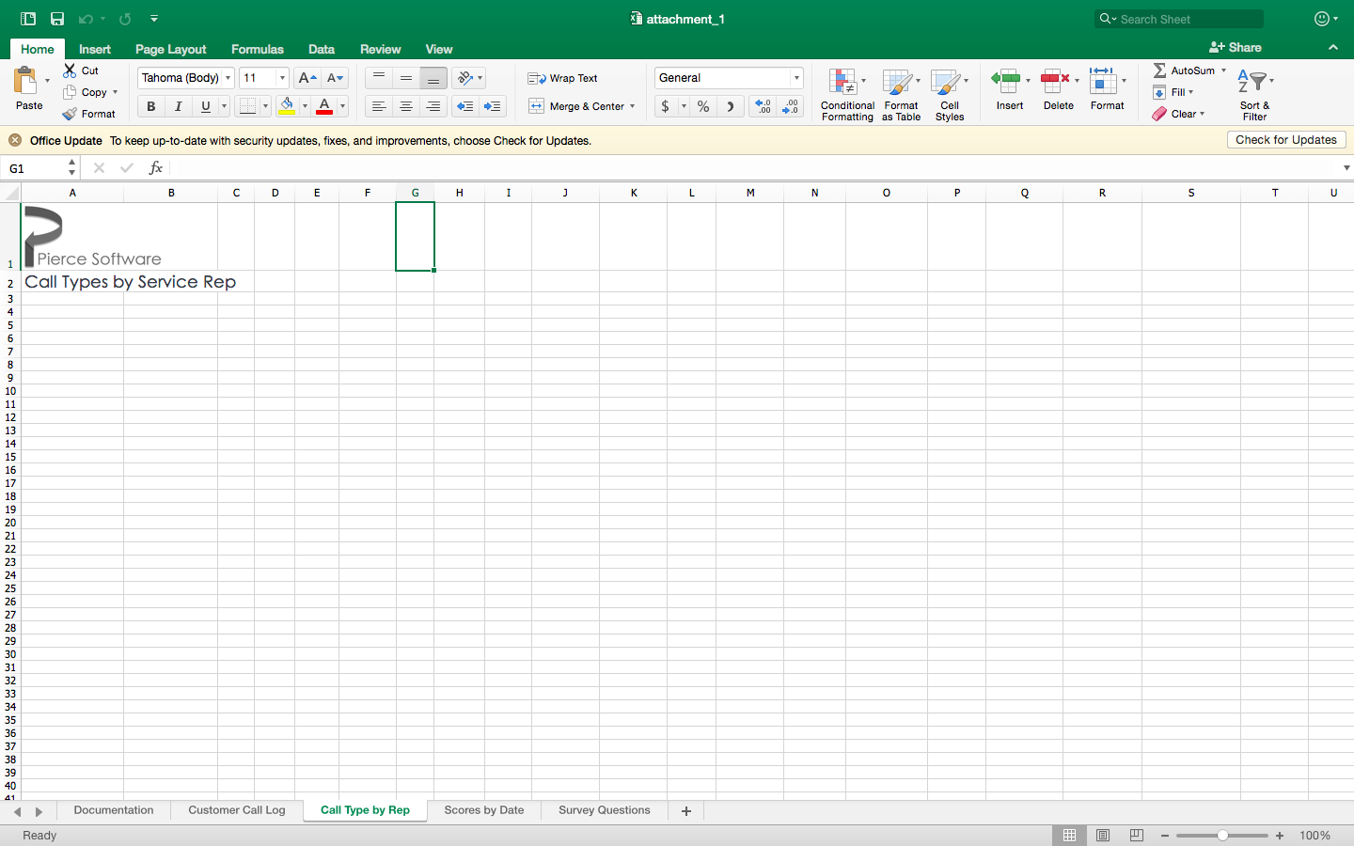
Task: Click the Undo arrow icon
Action: pos(86,19)
